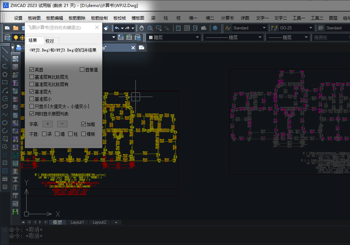Click the Text Style icon beside Standard
Screen dimensions: 350x245
(x=228, y=28)
